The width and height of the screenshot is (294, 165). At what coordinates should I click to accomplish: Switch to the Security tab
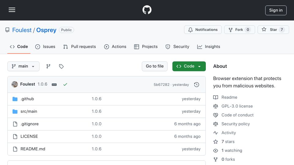tap(177, 46)
